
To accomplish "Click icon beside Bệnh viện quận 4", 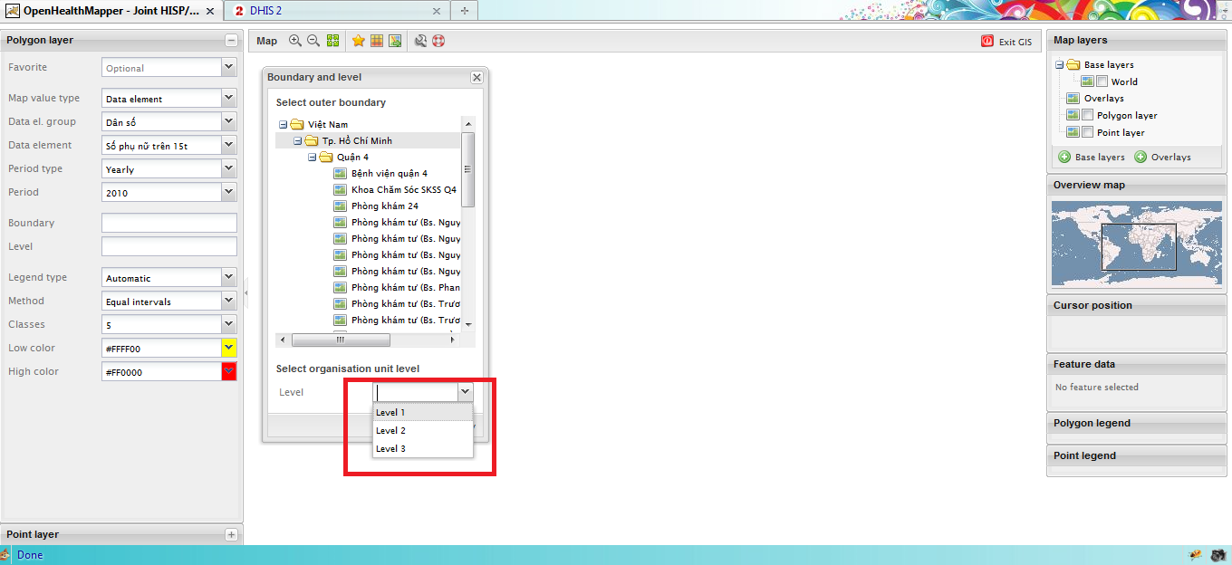I will coord(341,174).
